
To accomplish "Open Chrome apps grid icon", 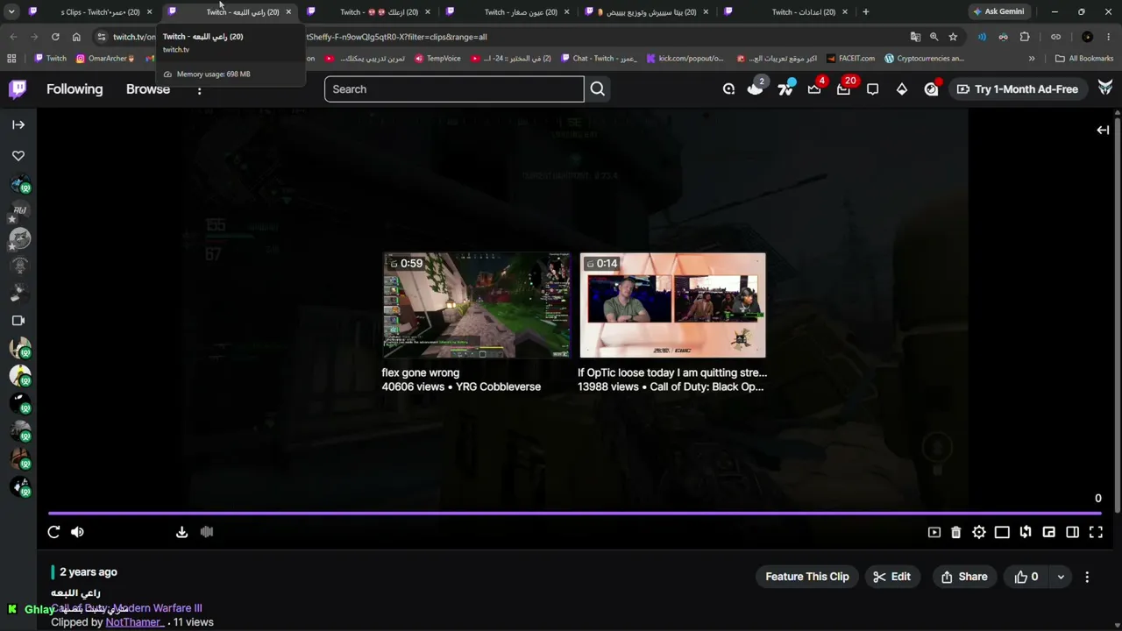I will tap(11, 59).
